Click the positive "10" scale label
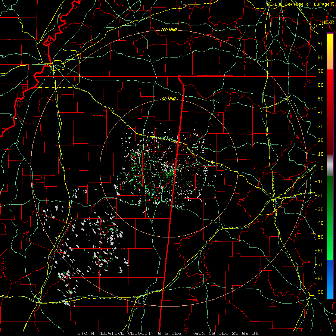This screenshot has width=336, height=336. coord(321,154)
